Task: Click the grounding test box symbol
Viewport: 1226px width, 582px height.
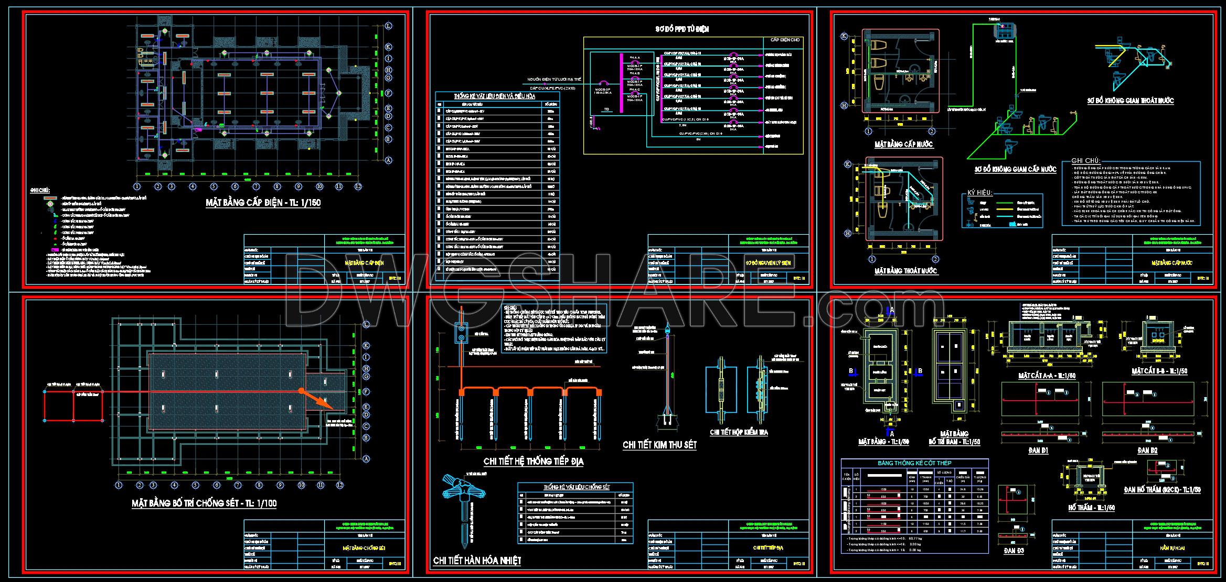Action: (x=462, y=333)
